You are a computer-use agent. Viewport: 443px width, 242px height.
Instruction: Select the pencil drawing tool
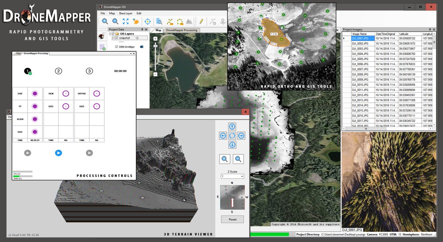pos(201,21)
